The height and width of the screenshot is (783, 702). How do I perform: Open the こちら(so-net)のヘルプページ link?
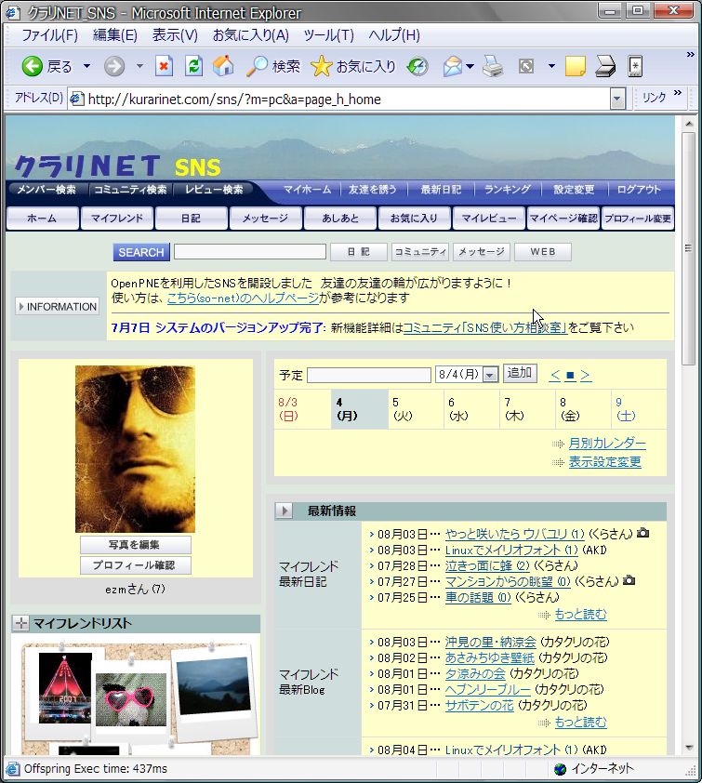tap(243, 299)
